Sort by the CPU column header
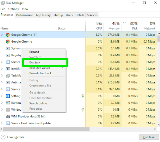160x142 pixels. pos(94,26)
